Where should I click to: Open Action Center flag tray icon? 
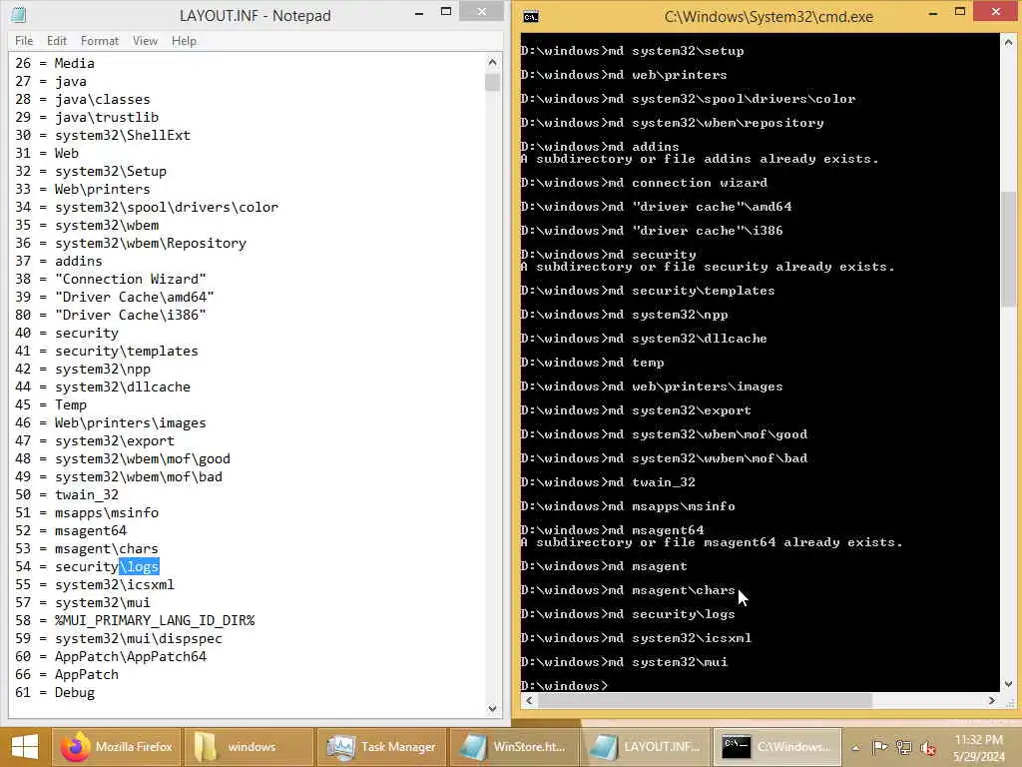879,747
